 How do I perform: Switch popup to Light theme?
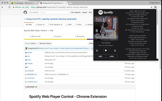tap(100, 56)
